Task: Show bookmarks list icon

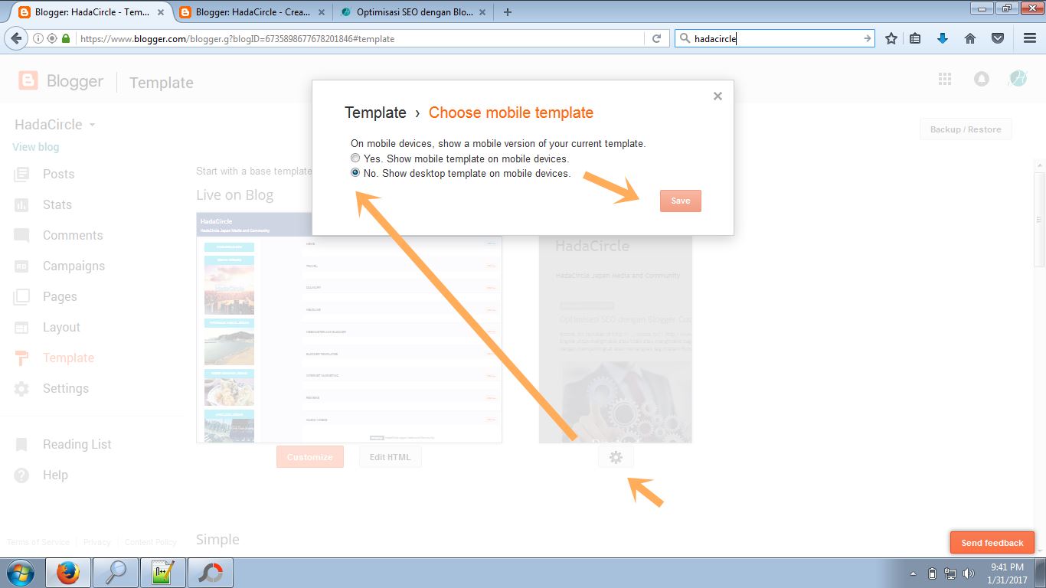Action: pos(915,38)
